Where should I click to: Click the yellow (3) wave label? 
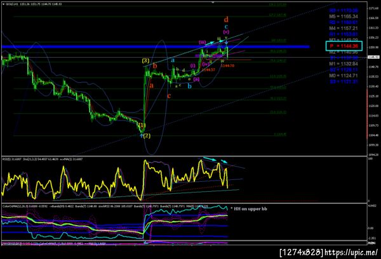click(x=145, y=61)
